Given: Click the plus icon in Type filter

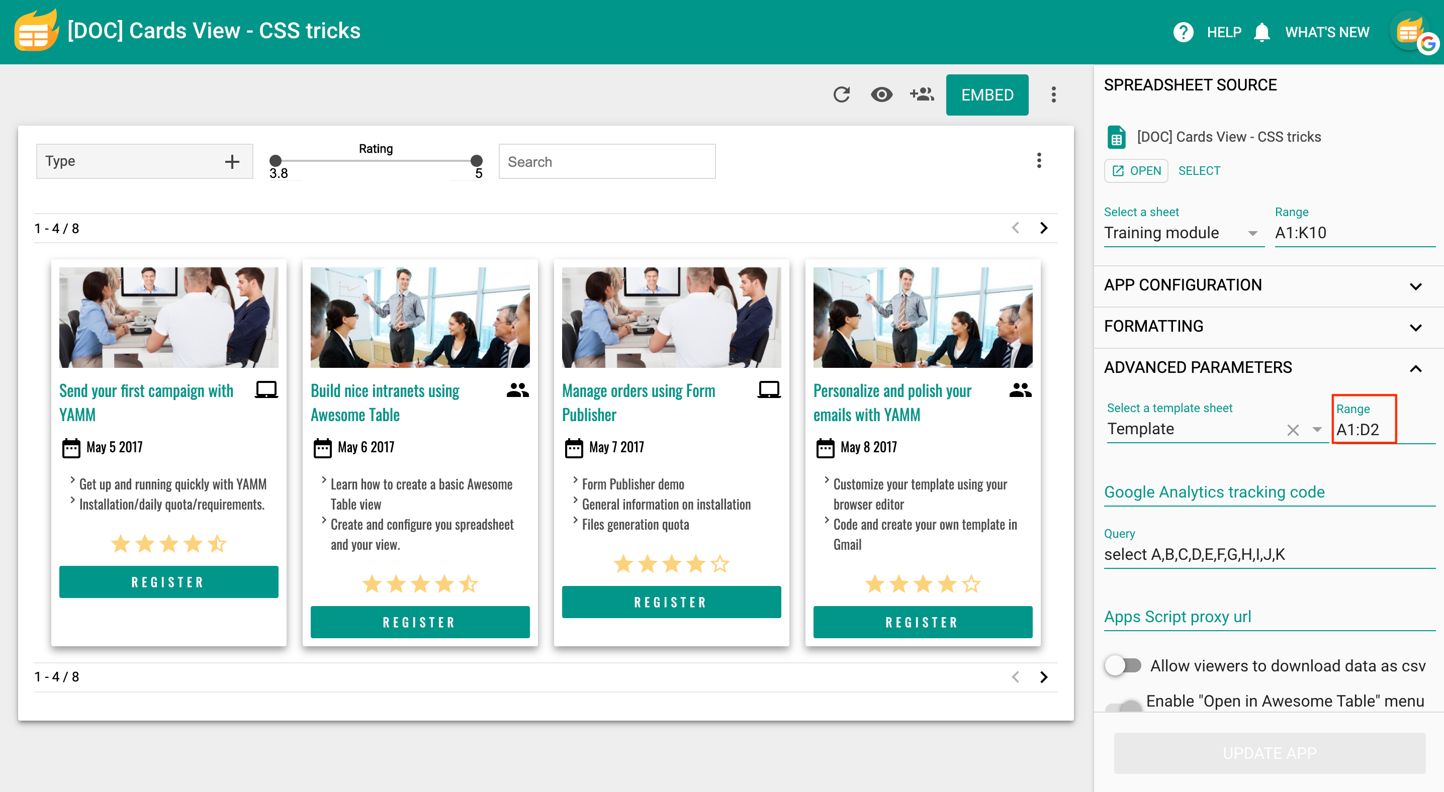Looking at the screenshot, I should click(232, 162).
